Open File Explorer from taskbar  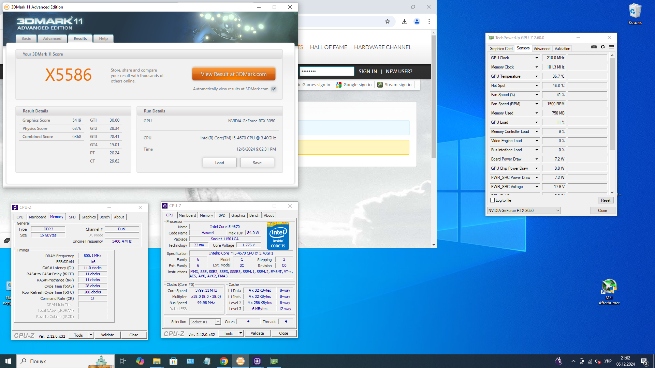157,361
